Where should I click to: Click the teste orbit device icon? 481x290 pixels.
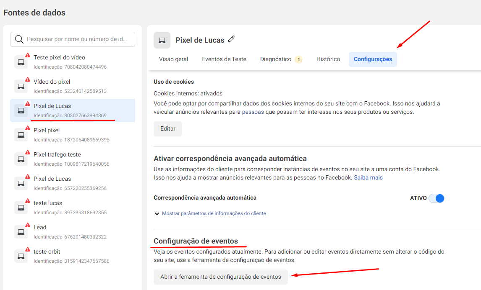[21, 256]
